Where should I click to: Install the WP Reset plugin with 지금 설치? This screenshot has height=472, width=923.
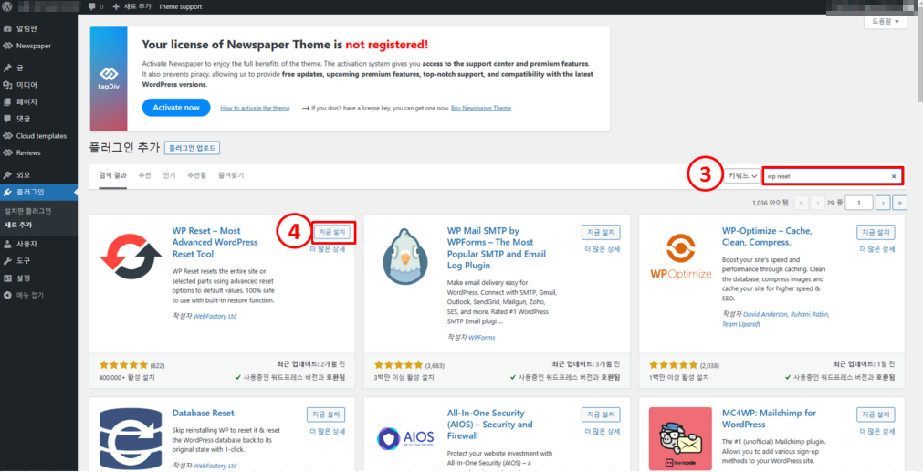332,233
